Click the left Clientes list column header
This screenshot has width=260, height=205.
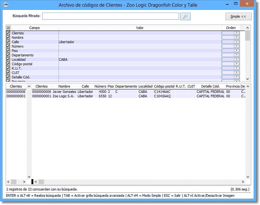click(16, 87)
